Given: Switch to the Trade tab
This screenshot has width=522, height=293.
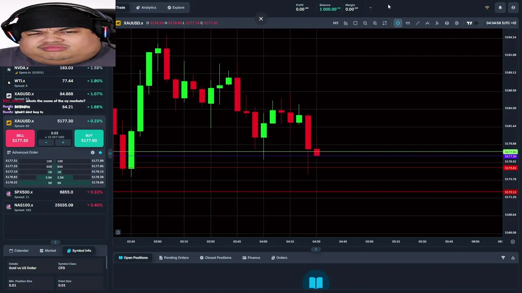Looking at the screenshot, I should tap(121, 7).
